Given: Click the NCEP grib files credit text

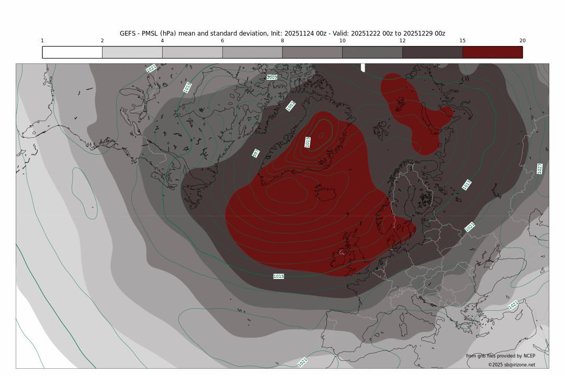Looking at the screenshot, I should coord(501,356).
